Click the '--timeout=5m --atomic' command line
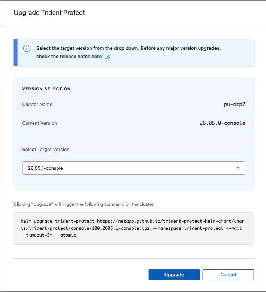The height and width of the screenshot is (292, 266). (x=48, y=235)
